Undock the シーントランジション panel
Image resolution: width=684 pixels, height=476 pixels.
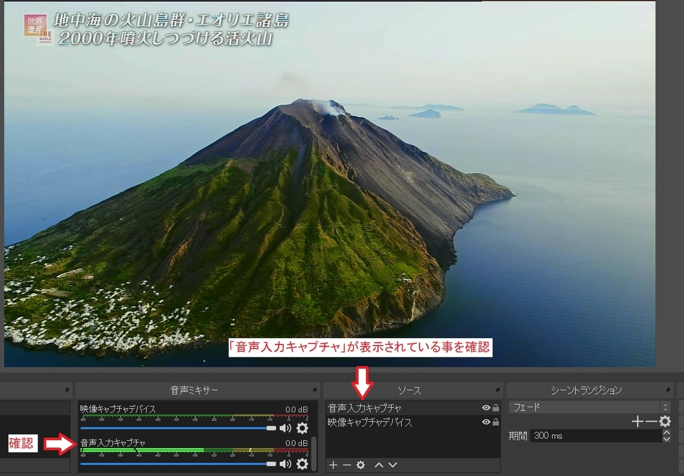click(x=669, y=390)
